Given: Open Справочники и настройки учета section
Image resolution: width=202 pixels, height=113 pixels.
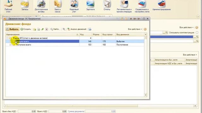Looking at the screenshot, I should (x=142, y=6).
